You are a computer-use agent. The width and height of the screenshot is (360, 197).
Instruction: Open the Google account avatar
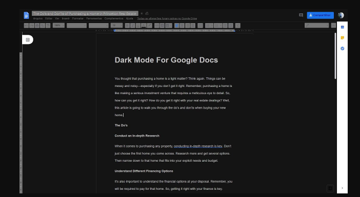point(341,15)
